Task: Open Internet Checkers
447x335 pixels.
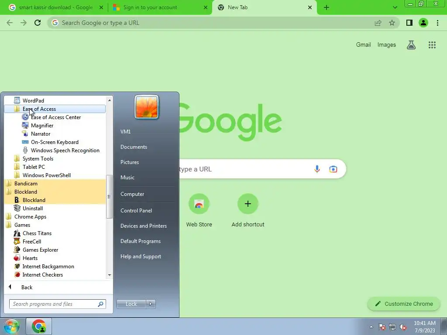Action: [x=42, y=275]
